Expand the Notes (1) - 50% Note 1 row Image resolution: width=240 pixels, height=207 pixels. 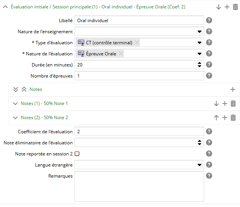(x=15, y=103)
